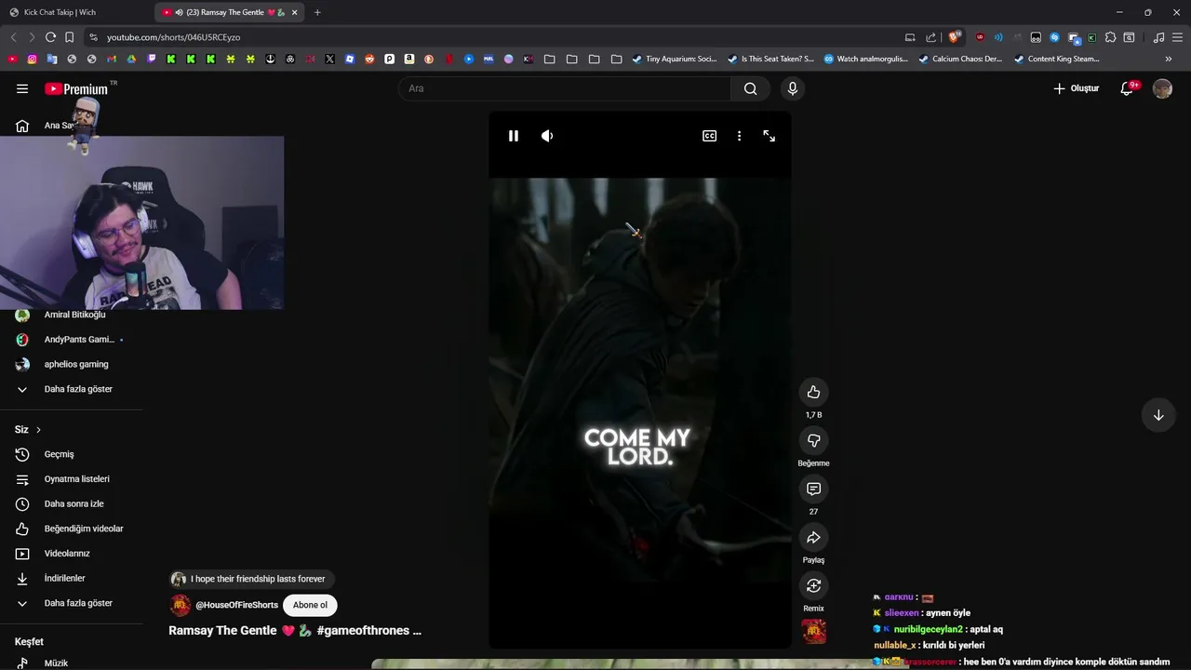Switch to the Kick Chat Takip tab
Image resolution: width=1191 pixels, height=670 pixels.
(x=74, y=12)
